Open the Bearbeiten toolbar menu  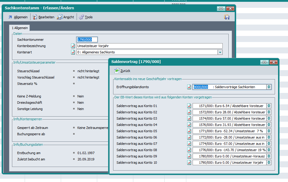point(43,17)
